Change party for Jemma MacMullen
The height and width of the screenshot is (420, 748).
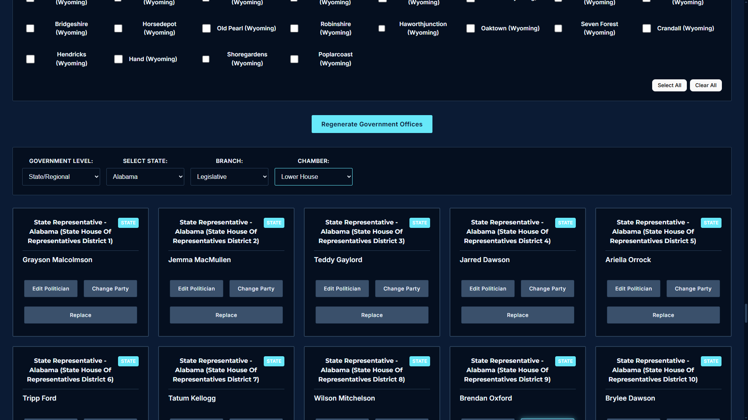coord(256,289)
